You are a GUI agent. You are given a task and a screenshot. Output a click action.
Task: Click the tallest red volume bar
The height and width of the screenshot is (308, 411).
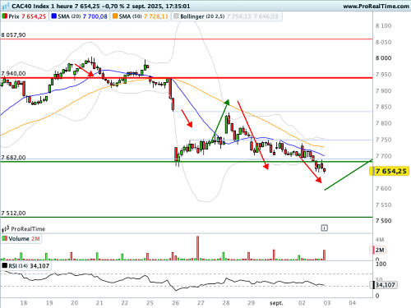[x=198, y=248]
